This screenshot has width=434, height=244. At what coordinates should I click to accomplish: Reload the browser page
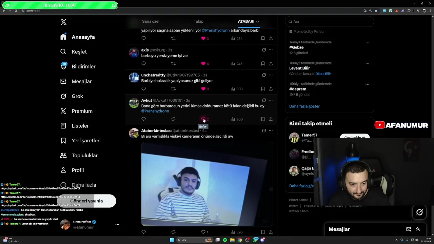(16, 11)
